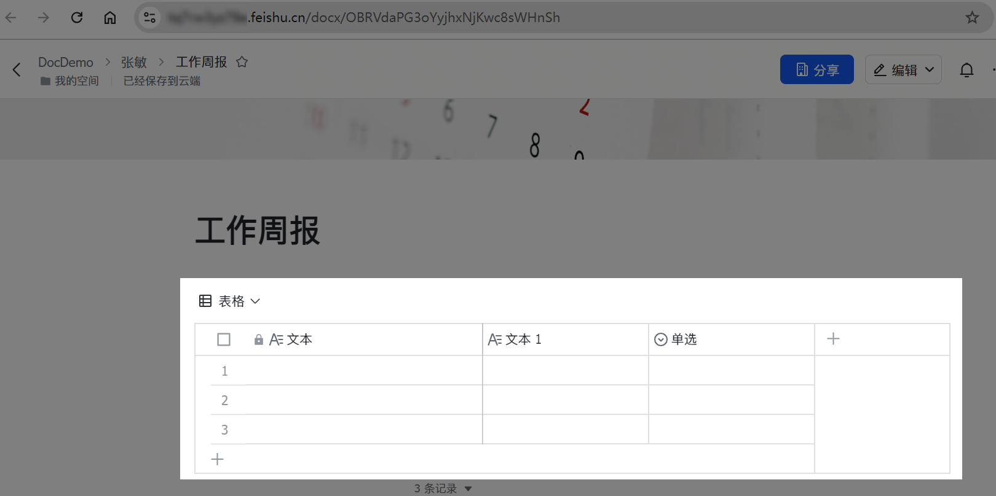Add a new record row with plus

(x=218, y=459)
